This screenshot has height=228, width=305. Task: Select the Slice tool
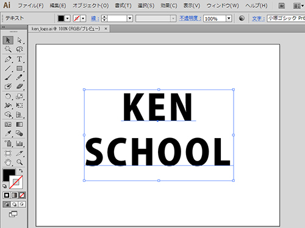(20, 153)
